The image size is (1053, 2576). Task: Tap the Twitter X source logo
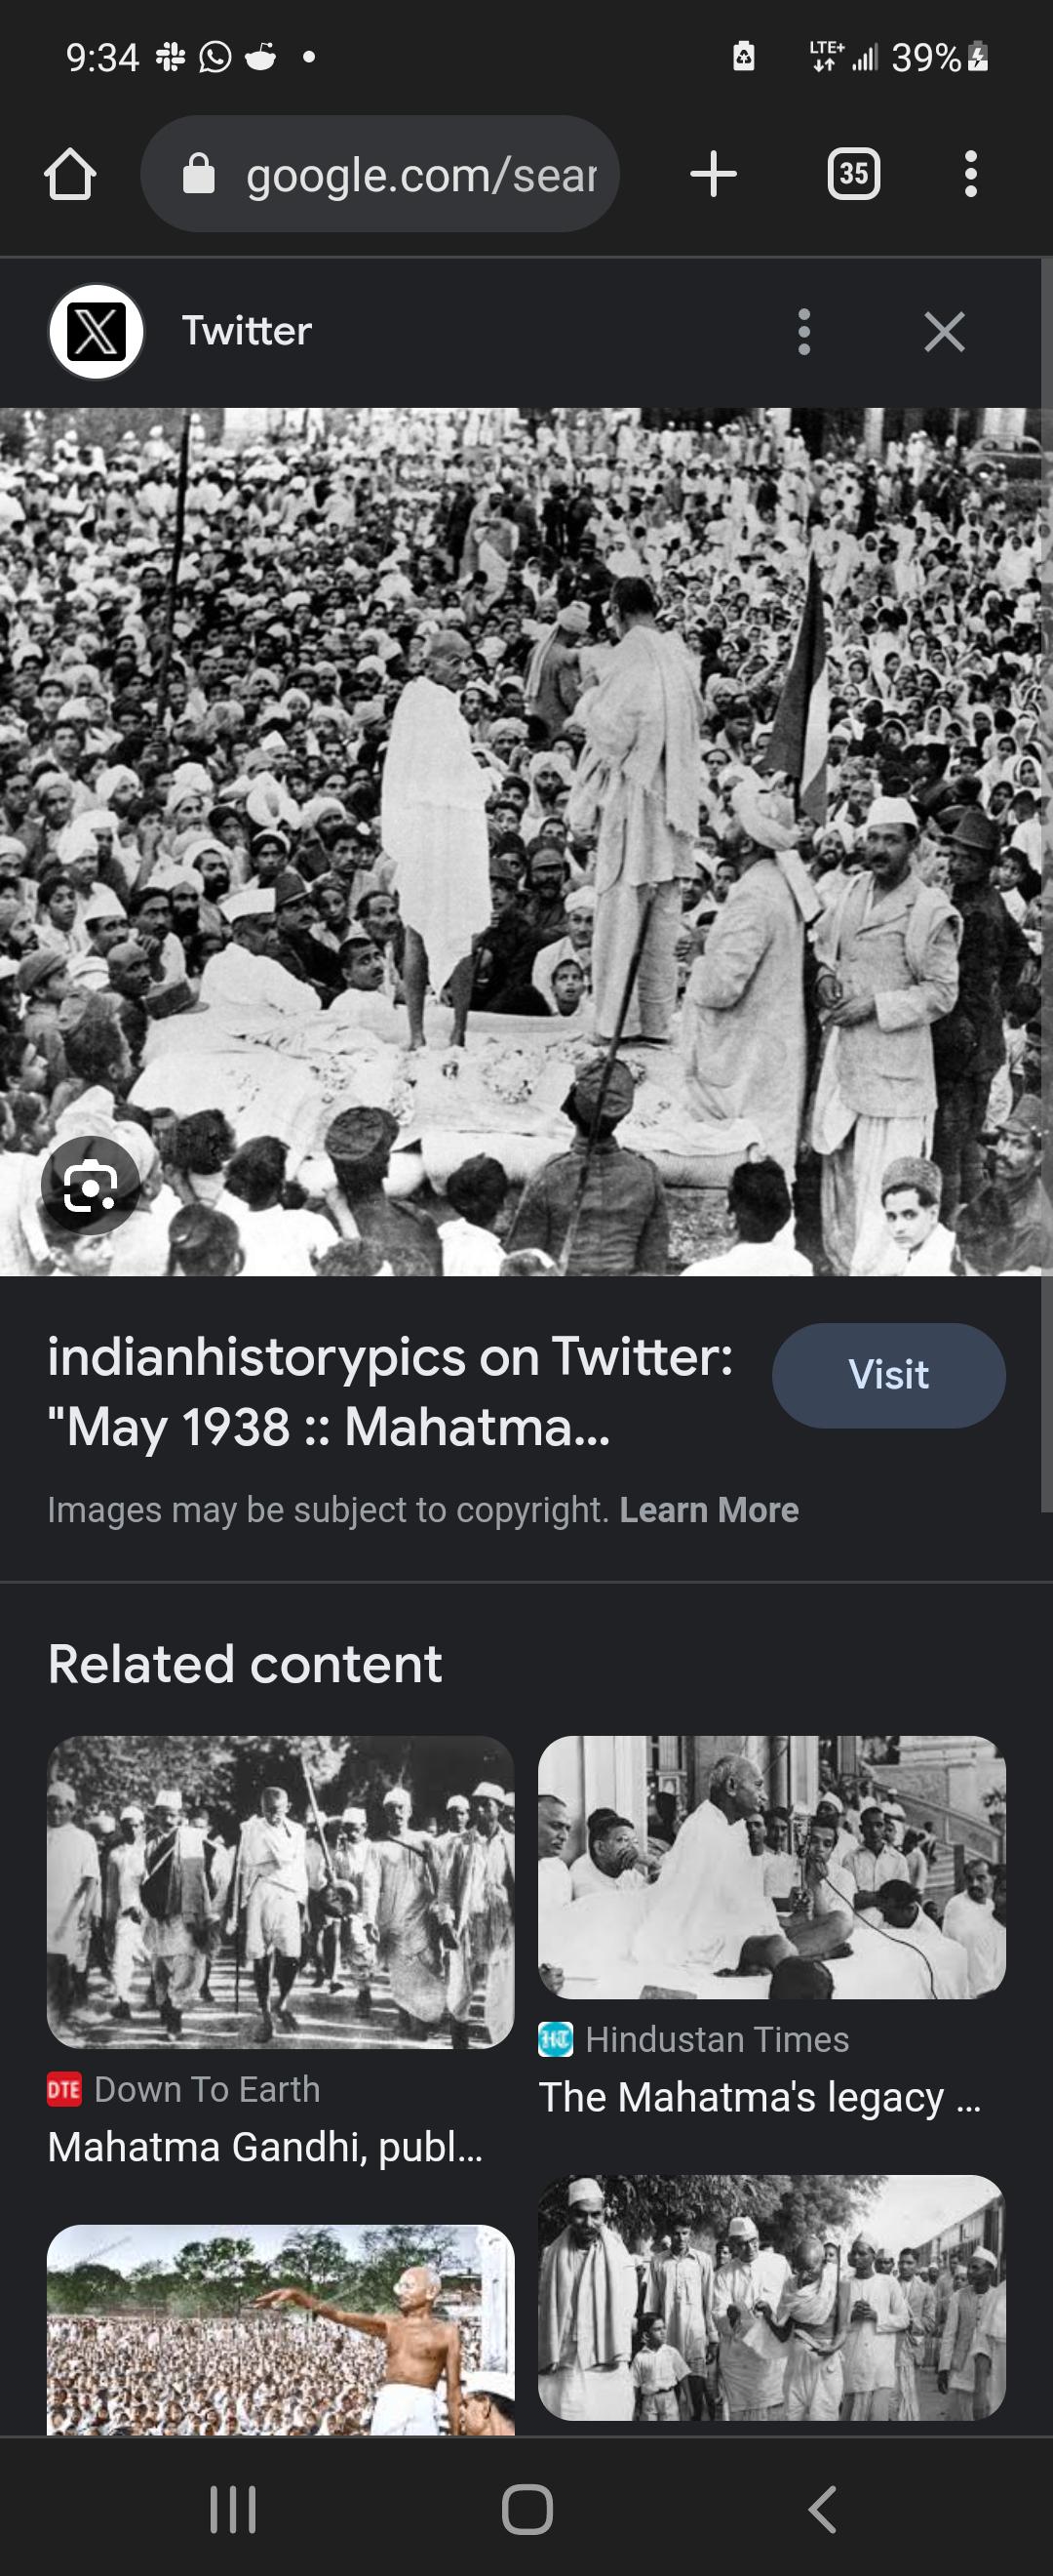(x=97, y=332)
